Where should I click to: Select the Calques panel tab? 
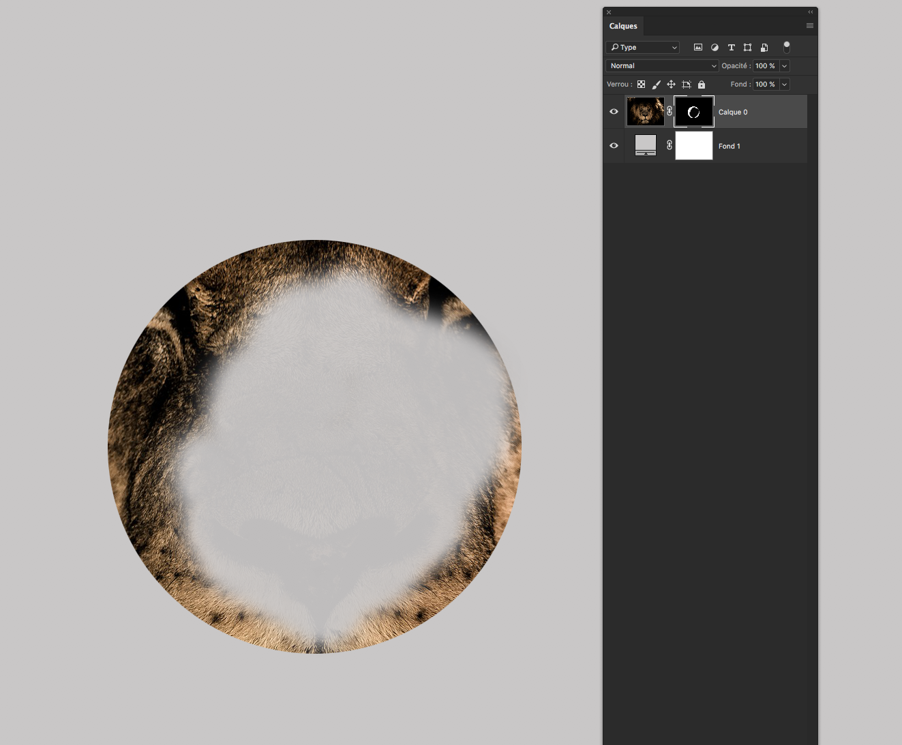(623, 26)
